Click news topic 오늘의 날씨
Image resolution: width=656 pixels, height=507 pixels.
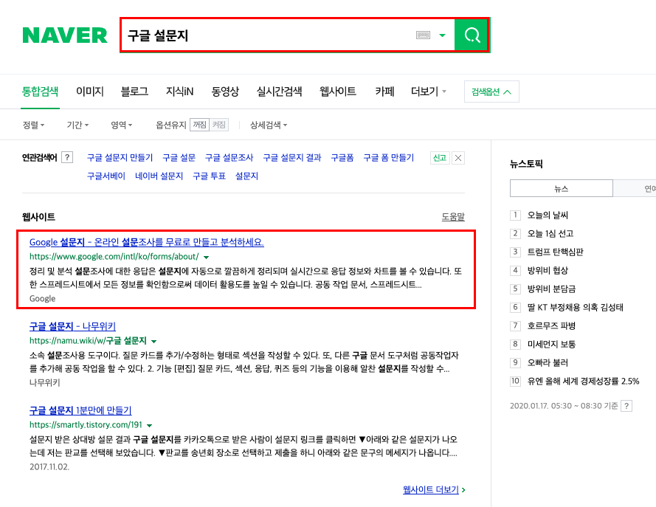[548, 215]
